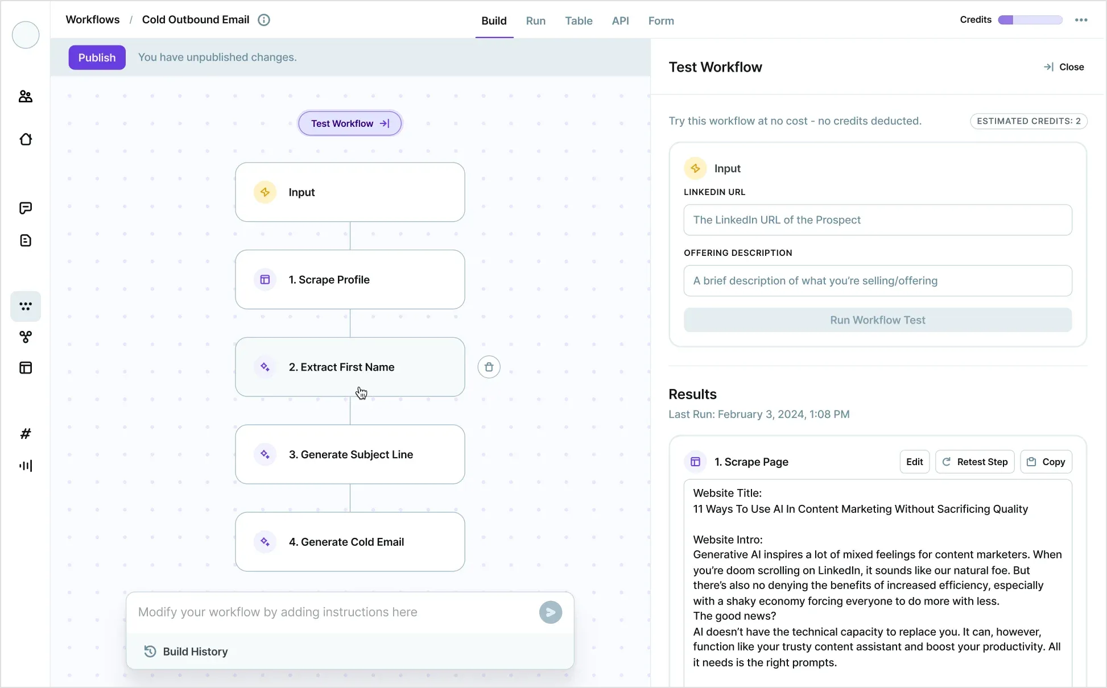Click the table grid icon in sidebar
This screenshot has width=1107, height=688.
coord(26,368)
